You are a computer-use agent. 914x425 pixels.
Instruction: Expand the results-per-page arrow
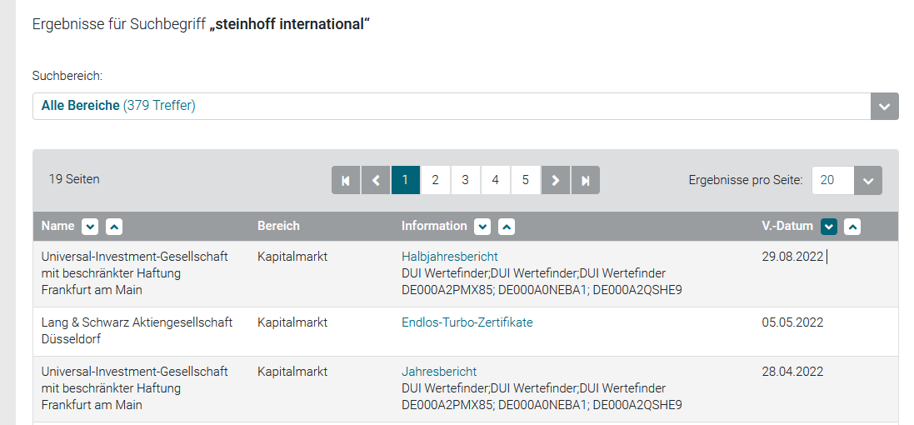(x=868, y=180)
